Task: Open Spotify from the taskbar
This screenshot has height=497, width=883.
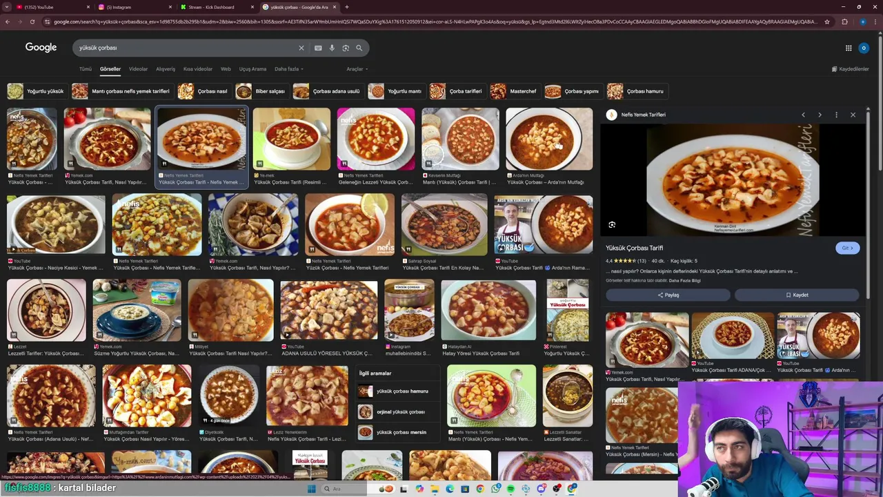Action: tap(510, 489)
